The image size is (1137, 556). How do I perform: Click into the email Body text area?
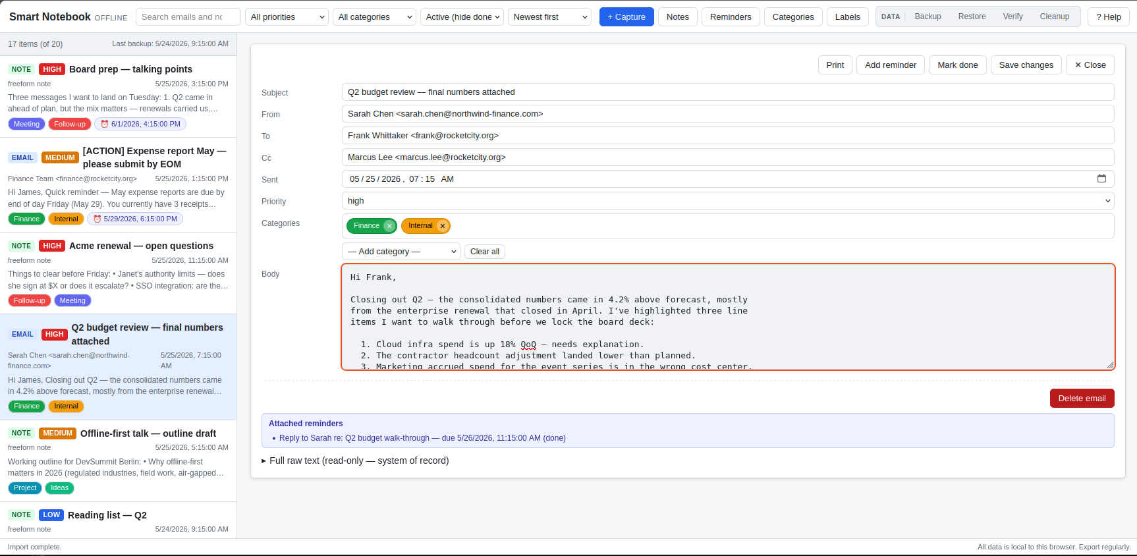[x=728, y=317]
